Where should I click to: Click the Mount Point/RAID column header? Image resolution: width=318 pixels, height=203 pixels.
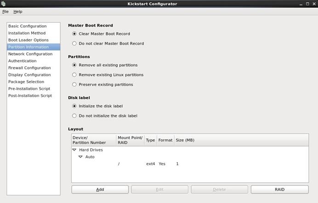point(131,140)
